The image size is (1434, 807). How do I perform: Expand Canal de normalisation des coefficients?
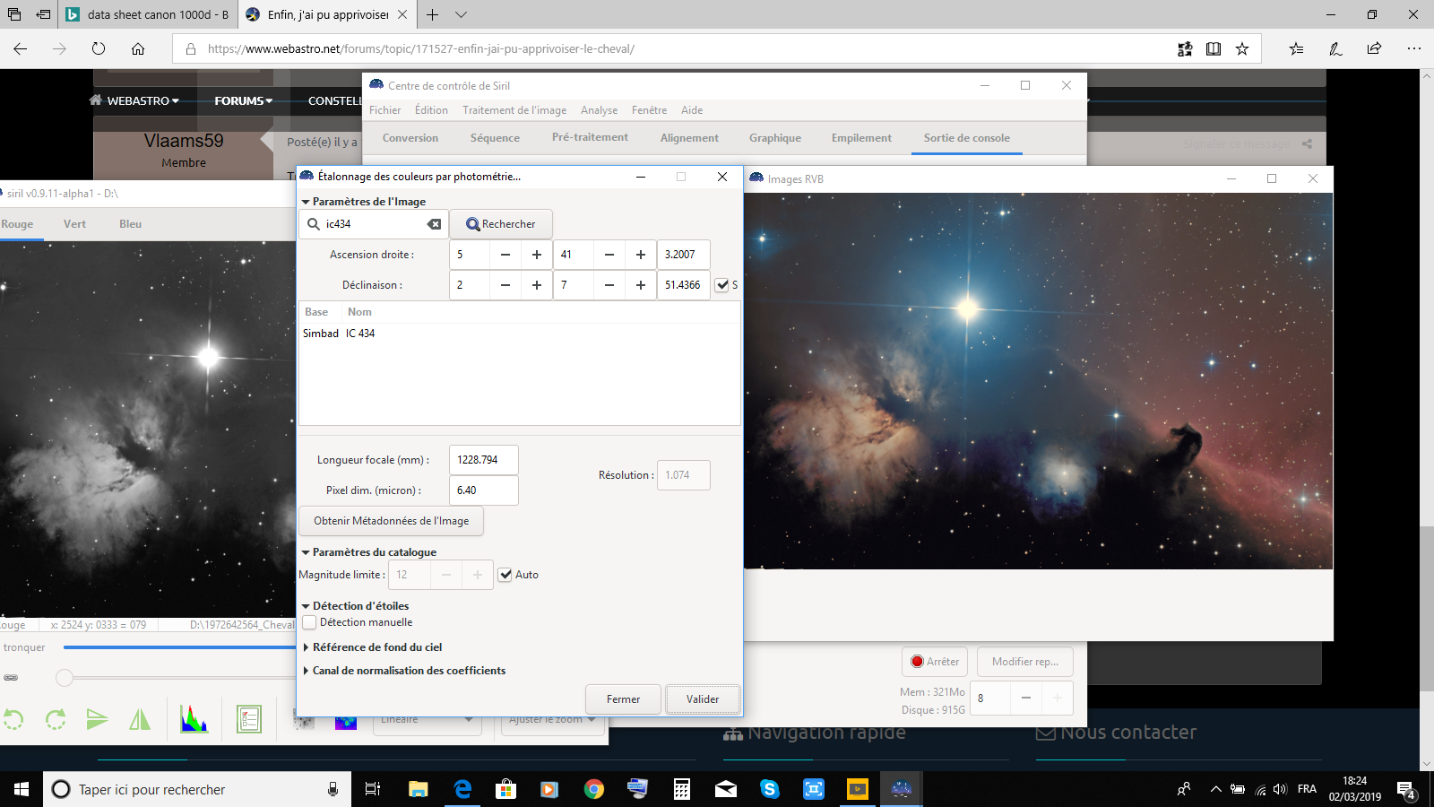(x=306, y=671)
